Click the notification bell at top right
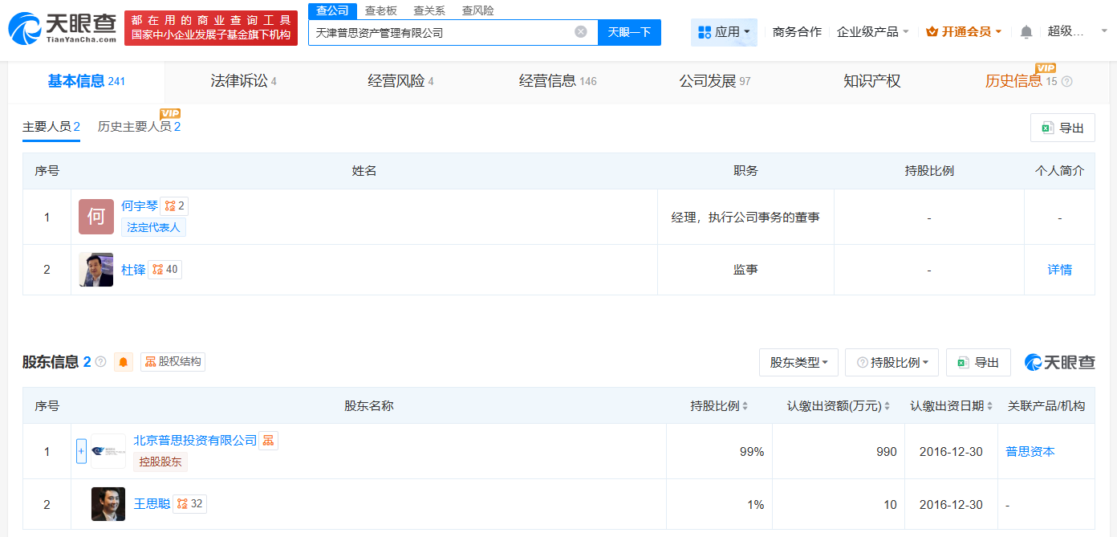The width and height of the screenshot is (1117, 537). coord(1026,30)
